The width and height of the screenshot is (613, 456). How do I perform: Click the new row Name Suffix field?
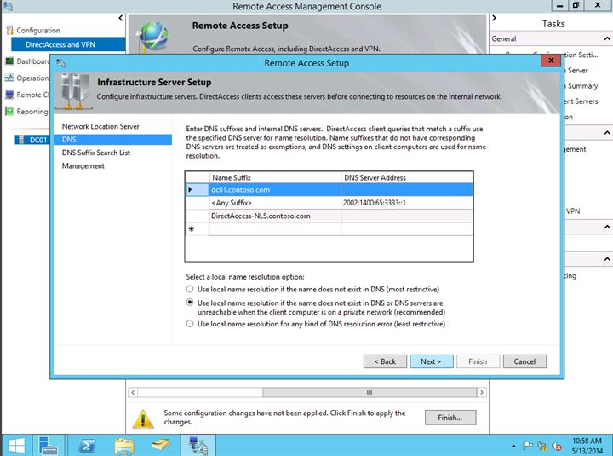tap(275, 229)
